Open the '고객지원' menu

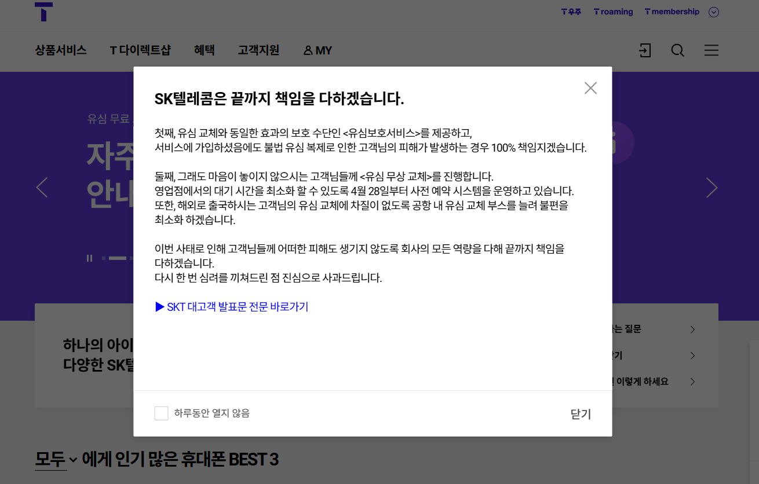(x=258, y=50)
